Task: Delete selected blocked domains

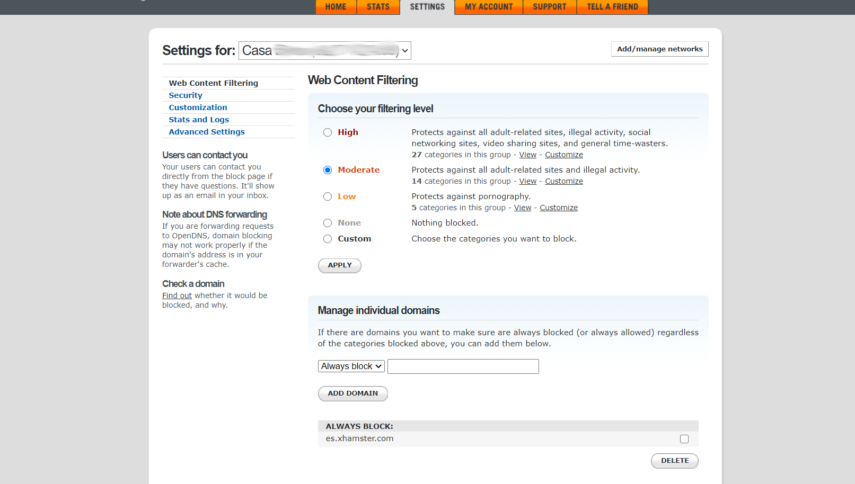Action: click(x=674, y=461)
